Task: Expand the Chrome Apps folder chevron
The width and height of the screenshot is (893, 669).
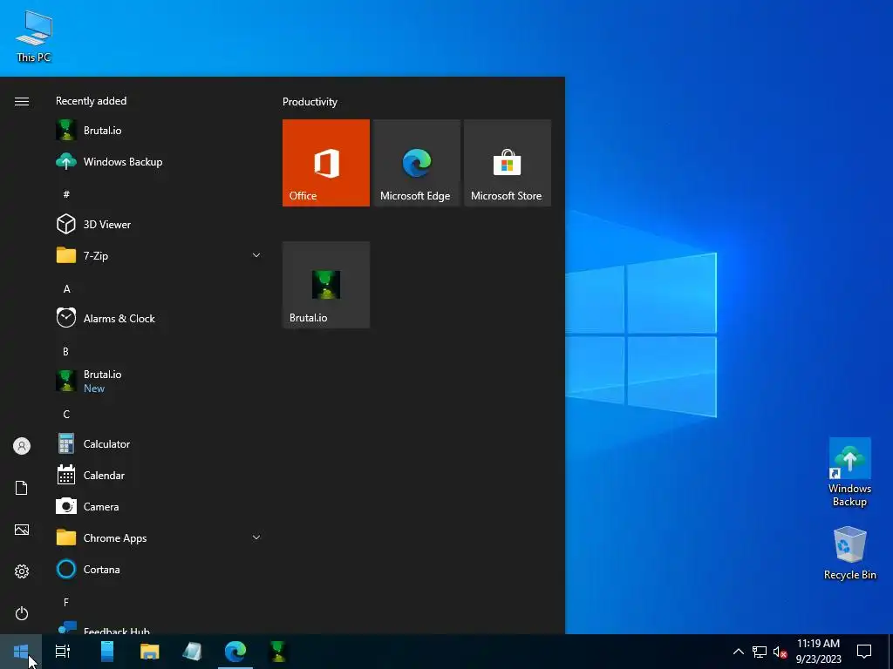Action: click(256, 537)
